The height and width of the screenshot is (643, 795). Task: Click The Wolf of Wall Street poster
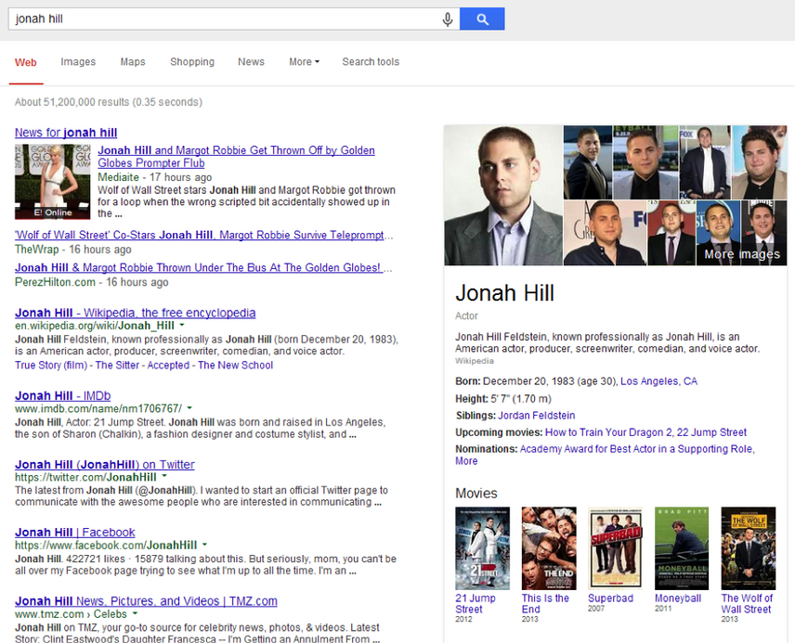[749, 548]
